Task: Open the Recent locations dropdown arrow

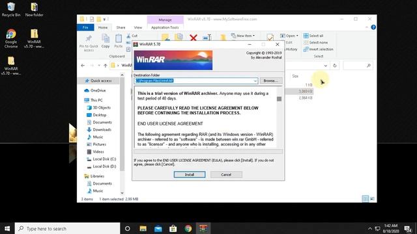Action: (x=99, y=66)
